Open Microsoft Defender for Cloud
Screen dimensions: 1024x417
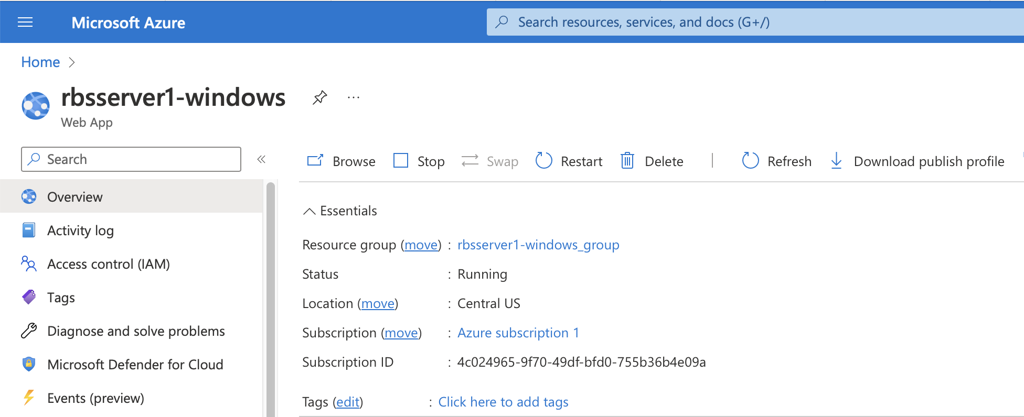click(131, 365)
